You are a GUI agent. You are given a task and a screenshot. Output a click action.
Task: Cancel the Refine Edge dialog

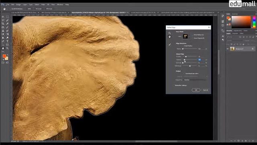(205, 90)
